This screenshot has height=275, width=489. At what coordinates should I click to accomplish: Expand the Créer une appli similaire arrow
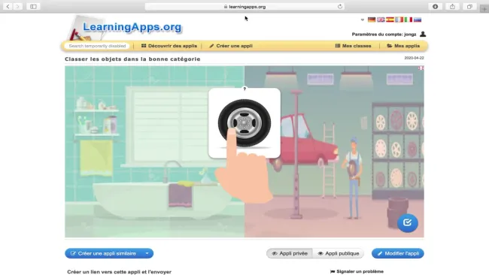point(147,253)
